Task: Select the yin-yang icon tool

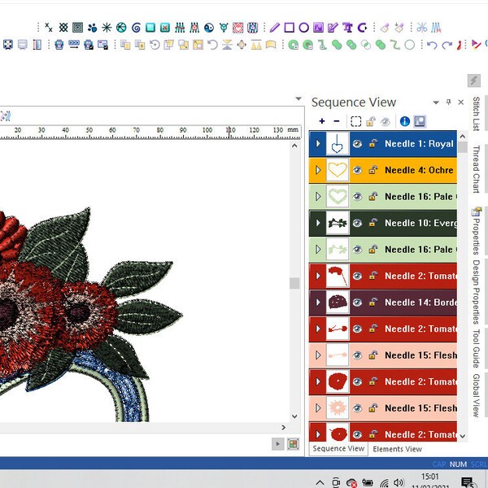Action: coord(209,28)
